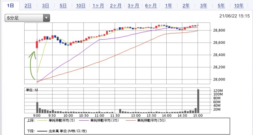Image resolution: width=253 pixels, height=135 pixels.
Task: Select the 1日 period tab
Action: pyautogui.click(x=10, y=6)
